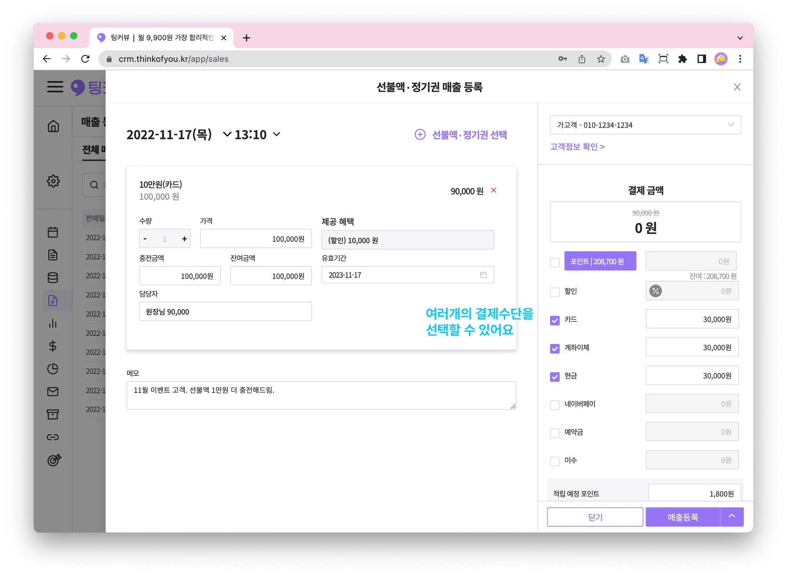Screen dimensions: 787x577
Task: Open a new browser tab
Action: click(247, 38)
